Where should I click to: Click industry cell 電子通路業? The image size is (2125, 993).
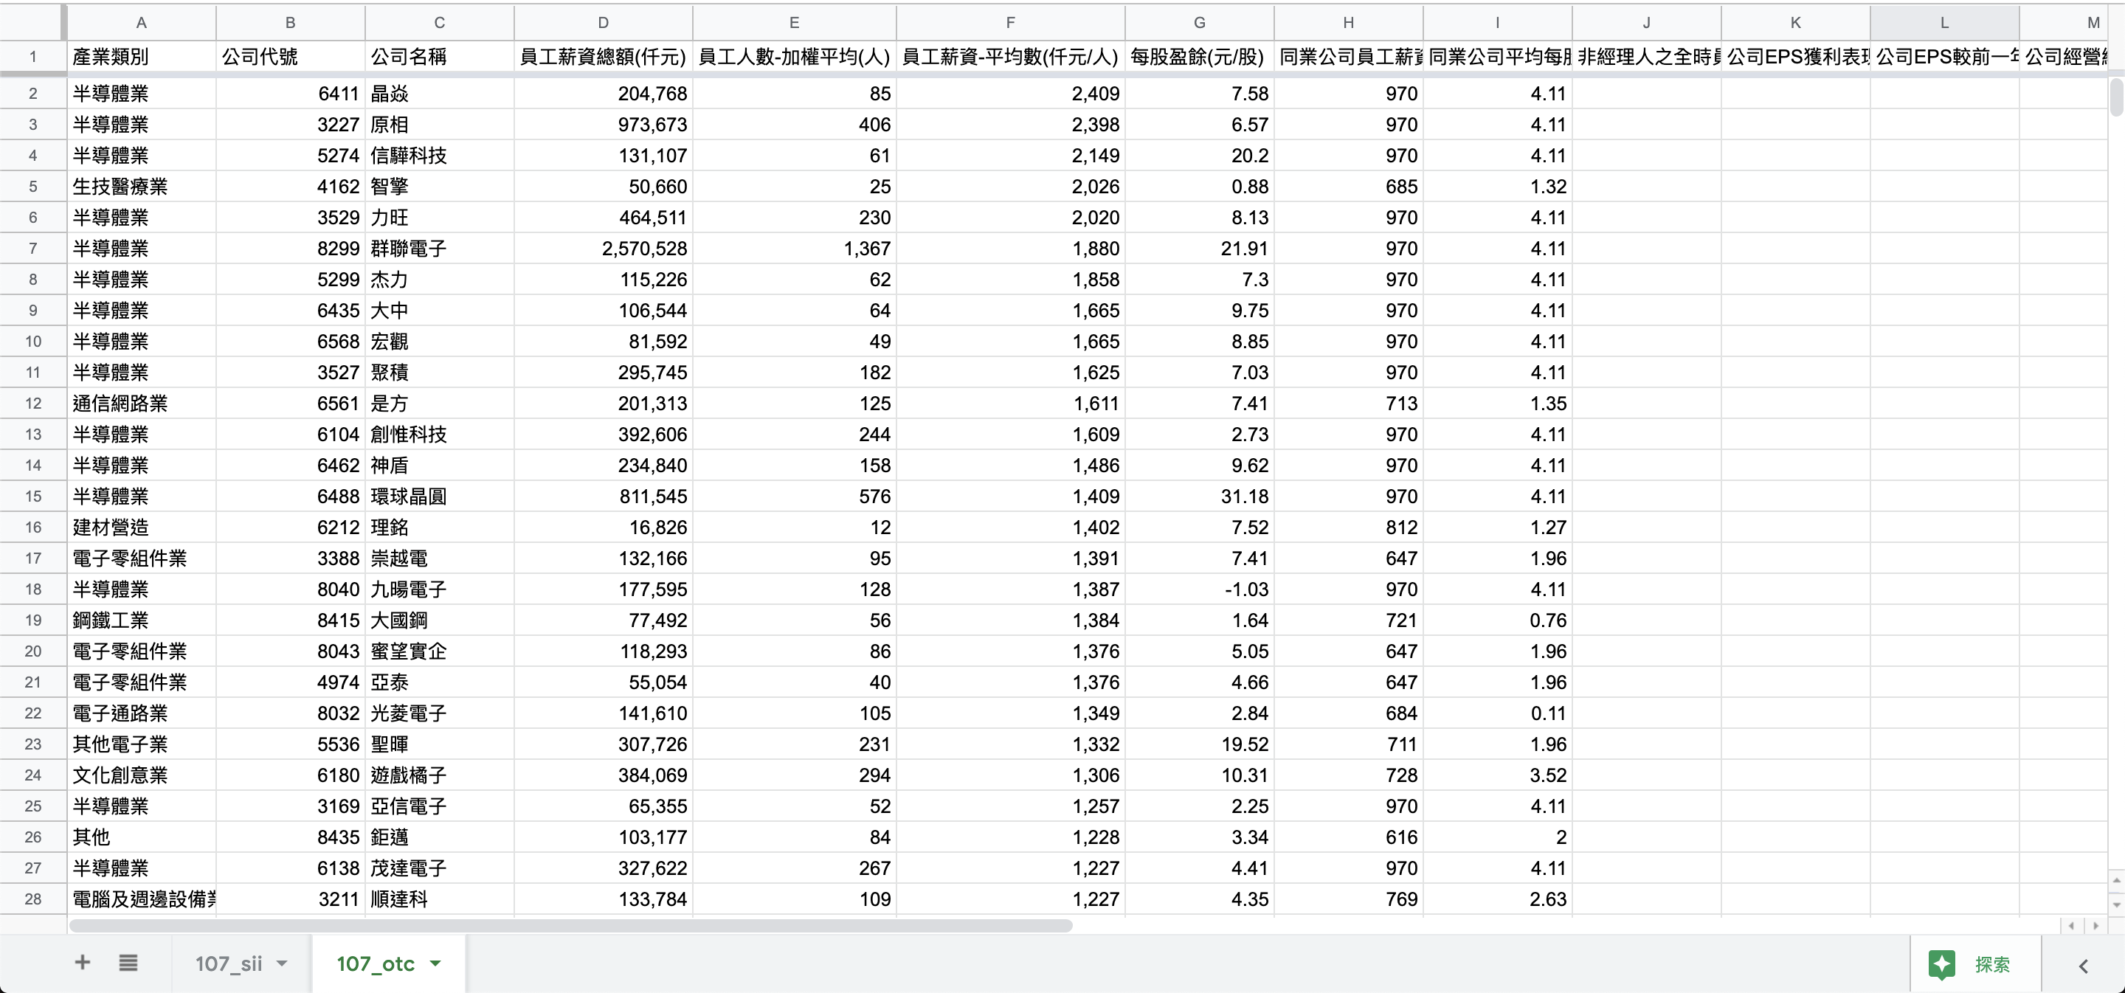[141, 713]
